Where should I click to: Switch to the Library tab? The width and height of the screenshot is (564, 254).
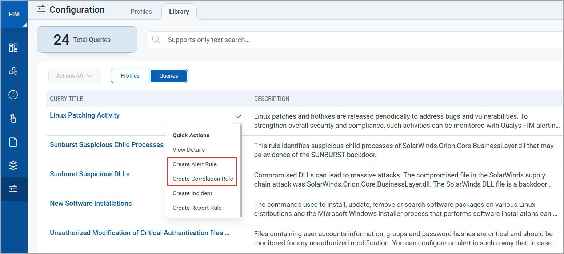179,12
